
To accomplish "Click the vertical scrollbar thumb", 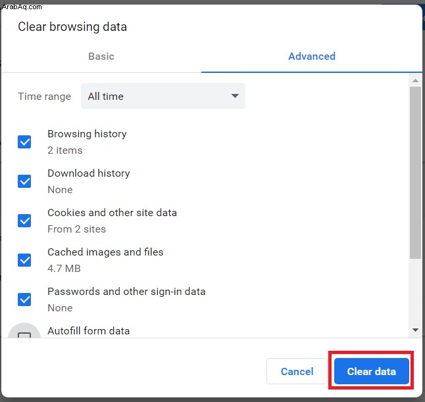I will [x=415, y=173].
